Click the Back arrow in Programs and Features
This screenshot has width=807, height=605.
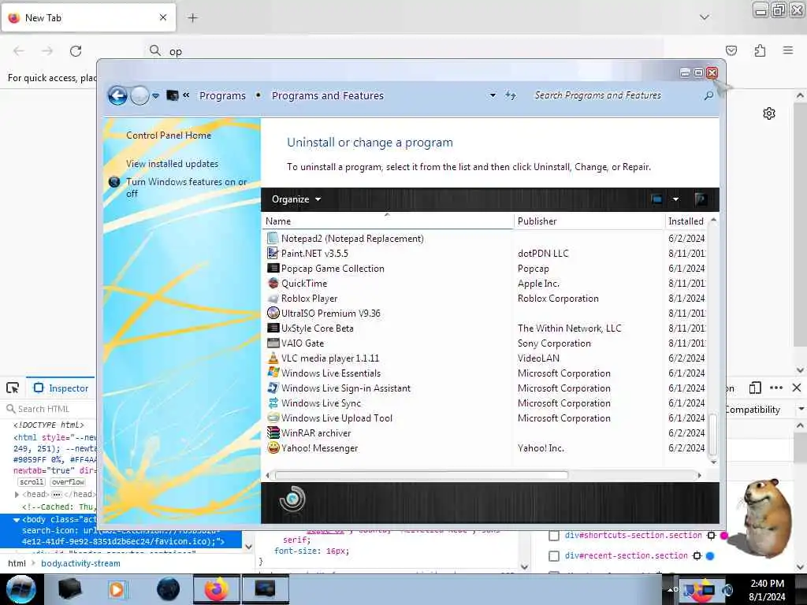117,95
